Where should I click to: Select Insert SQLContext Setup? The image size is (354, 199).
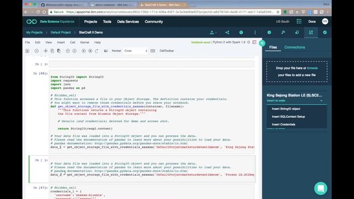[288, 117]
